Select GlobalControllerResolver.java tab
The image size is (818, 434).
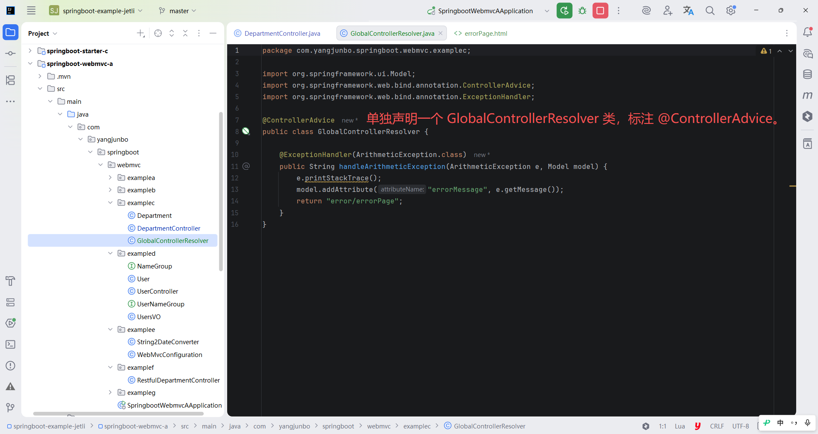[x=392, y=33]
